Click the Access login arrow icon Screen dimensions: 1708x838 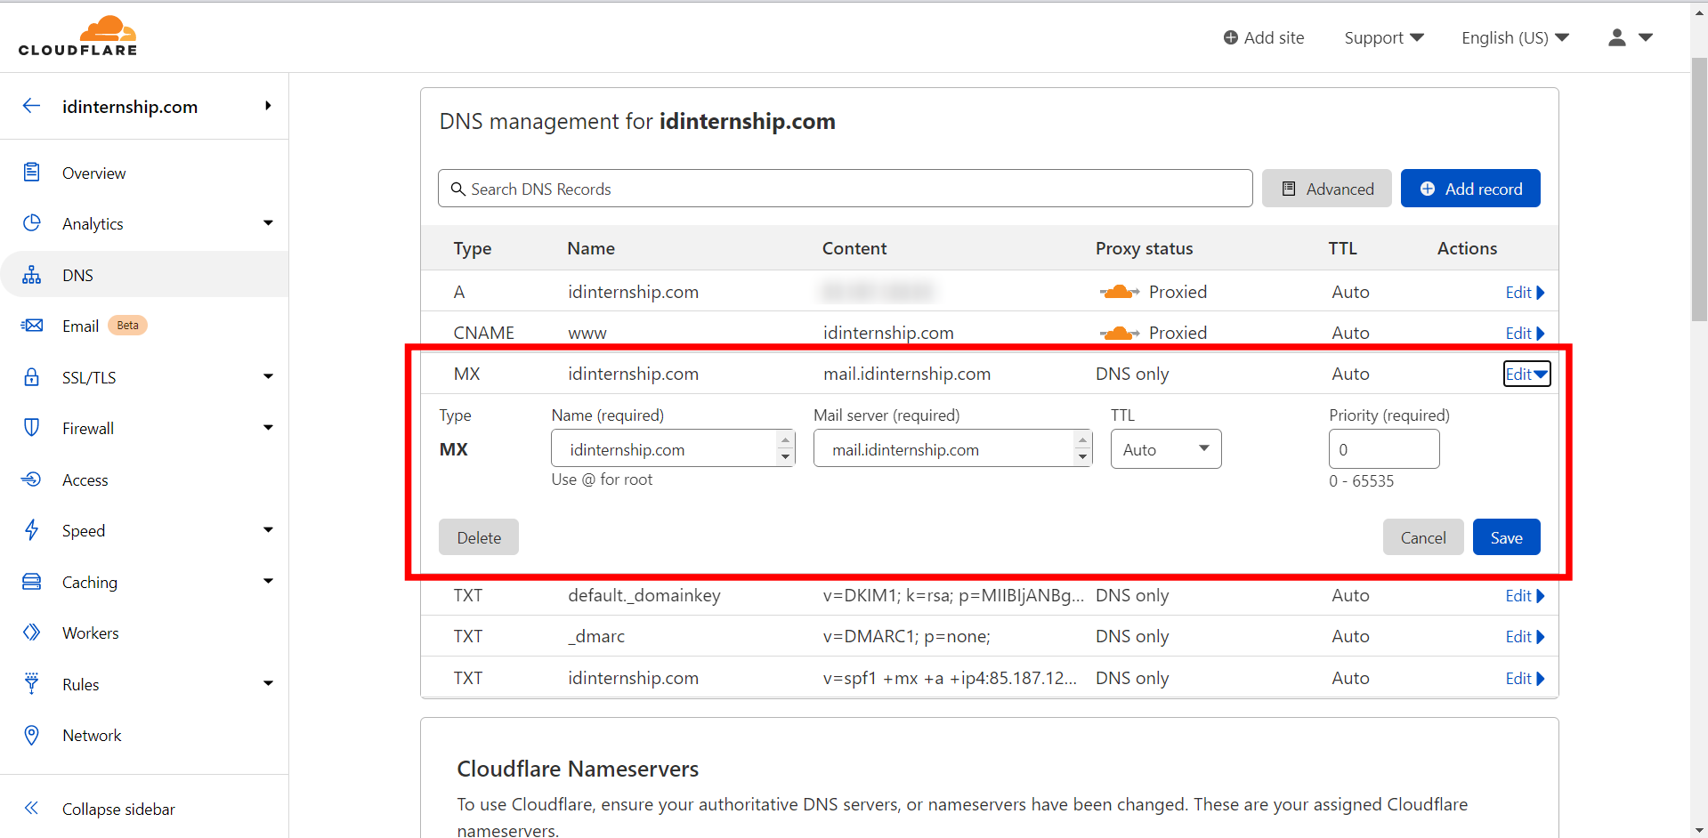click(32, 479)
